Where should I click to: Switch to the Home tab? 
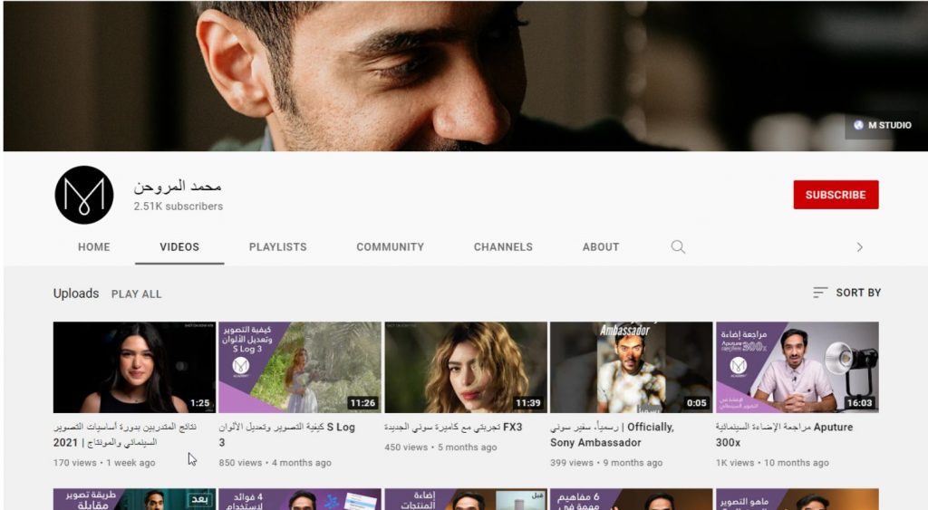pyautogui.click(x=94, y=246)
